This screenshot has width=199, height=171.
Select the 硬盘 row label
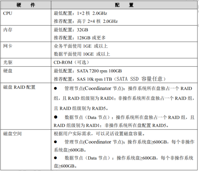8,71
